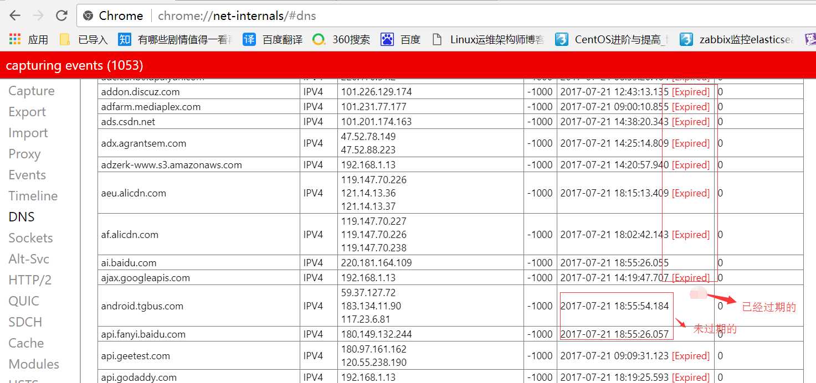The image size is (816, 383).
Task: Open the 知 bookmark 有哪些剧情值得一看
Action: pos(176,39)
